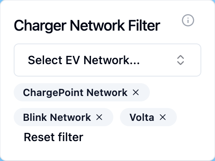Remove the ChargePoint Network filter chip
215x161 pixels.
click(x=136, y=92)
